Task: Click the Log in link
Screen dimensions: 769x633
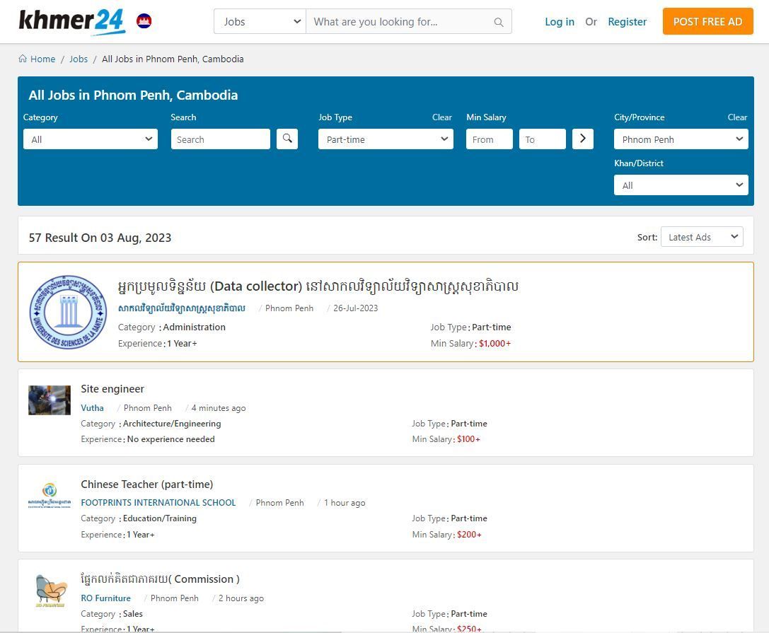Action: point(559,22)
